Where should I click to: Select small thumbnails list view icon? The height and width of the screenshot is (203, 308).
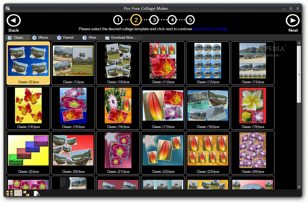(x=9, y=193)
